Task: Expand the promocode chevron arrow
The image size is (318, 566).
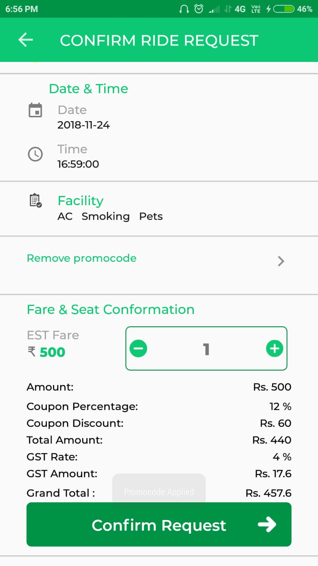Action: click(x=281, y=261)
